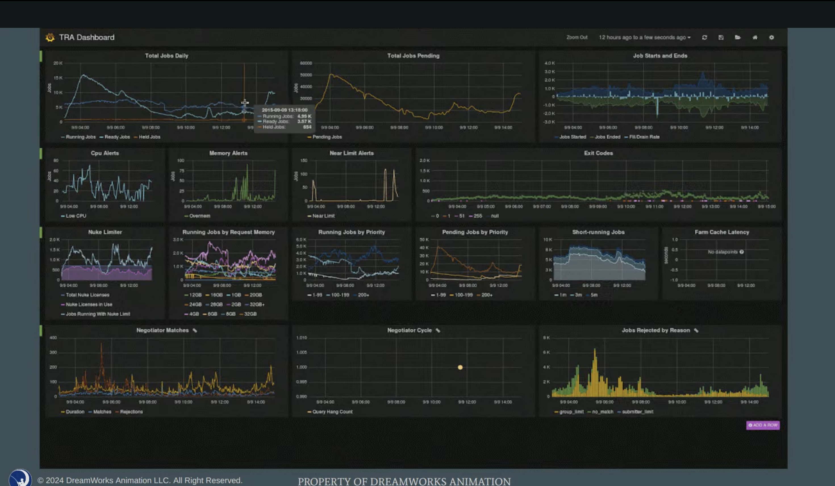Click the plus icon in ADD A ROW
Image resolution: width=835 pixels, height=486 pixels.
tap(750, 425)
